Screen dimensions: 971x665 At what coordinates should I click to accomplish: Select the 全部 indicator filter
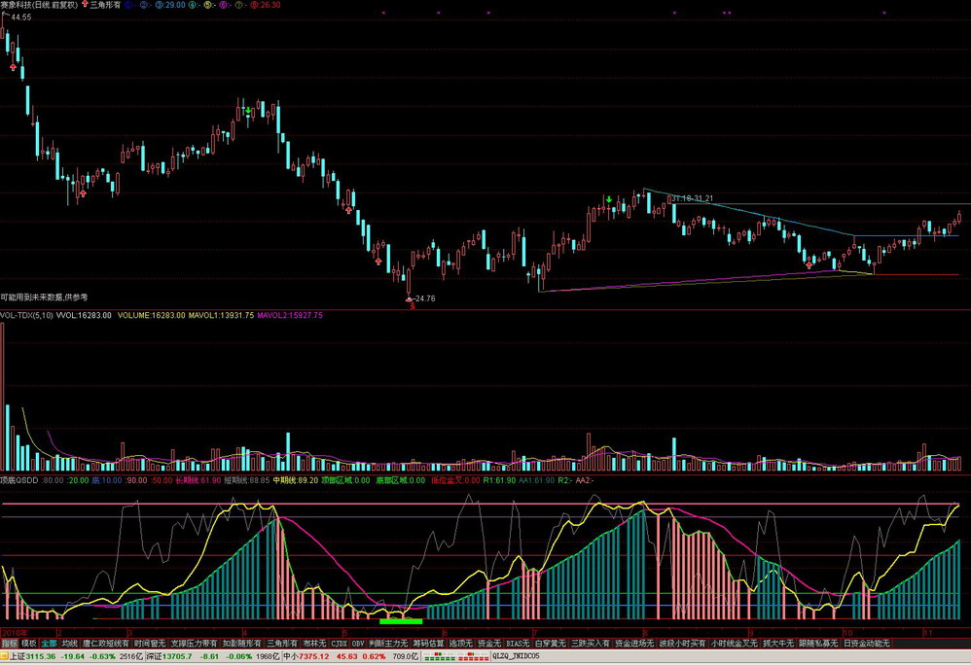49,644
